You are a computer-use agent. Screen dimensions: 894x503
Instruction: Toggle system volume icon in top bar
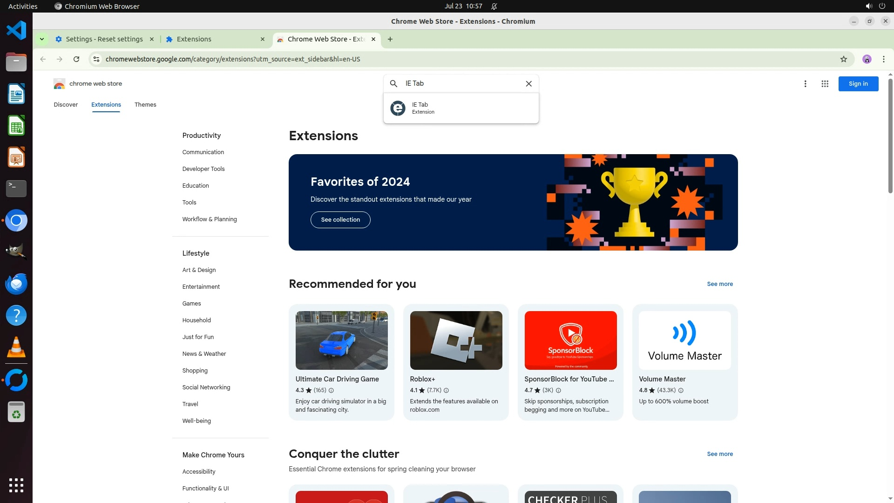(868, 6)
